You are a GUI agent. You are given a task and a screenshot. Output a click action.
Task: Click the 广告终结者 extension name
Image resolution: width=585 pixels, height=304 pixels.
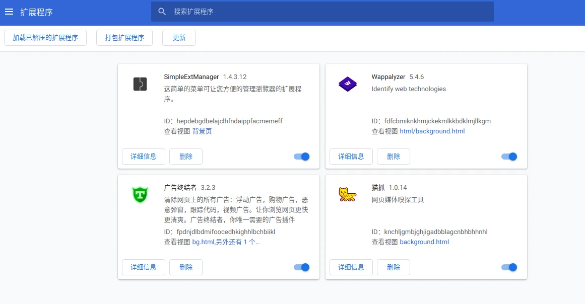pyautogui.click(x=180, y=187)
